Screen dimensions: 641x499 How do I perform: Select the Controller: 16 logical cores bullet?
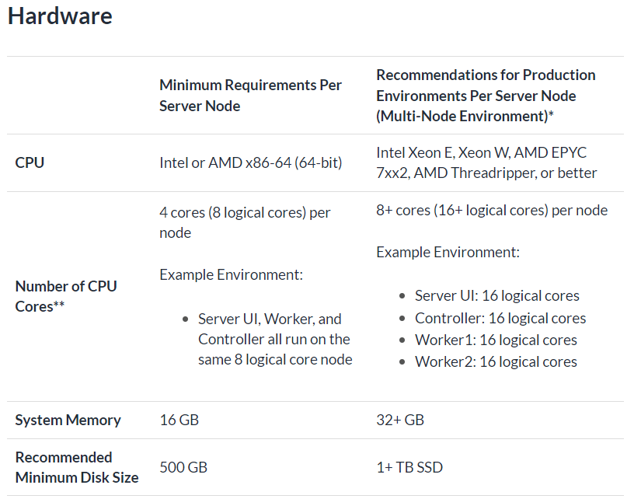point(500,318)
